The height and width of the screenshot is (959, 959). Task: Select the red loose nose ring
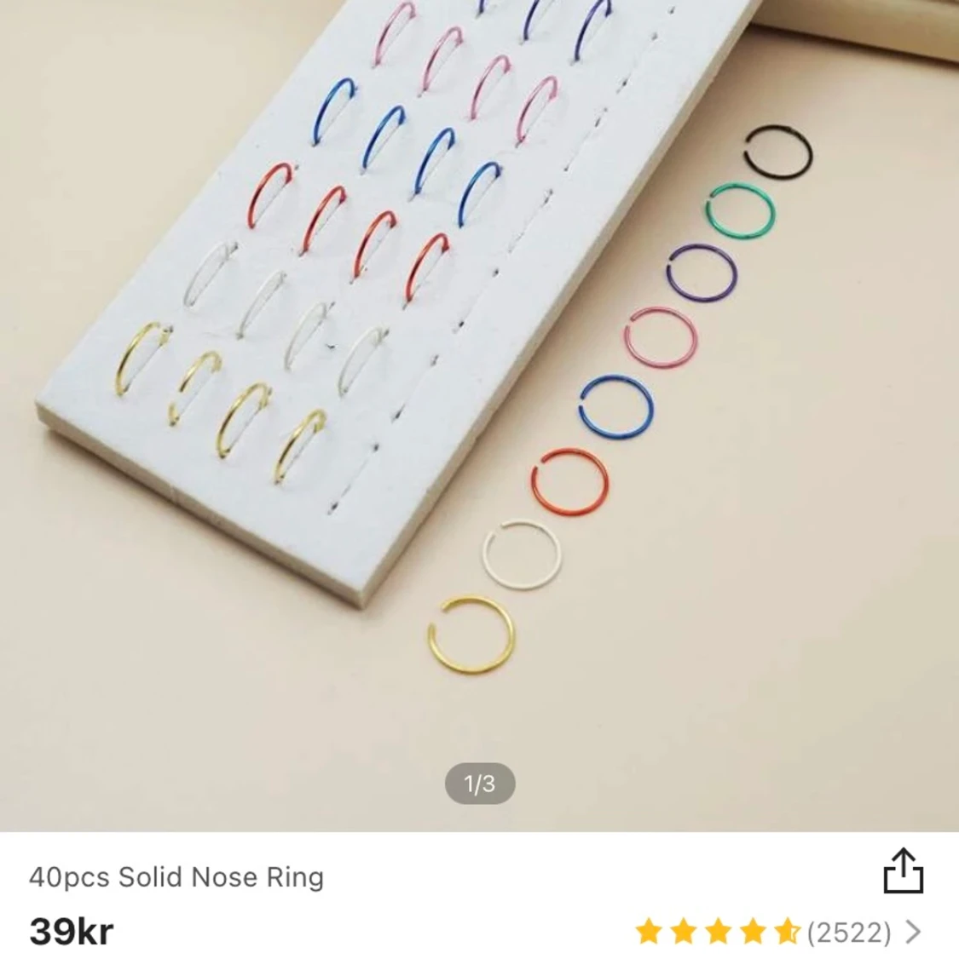[569, 480]
